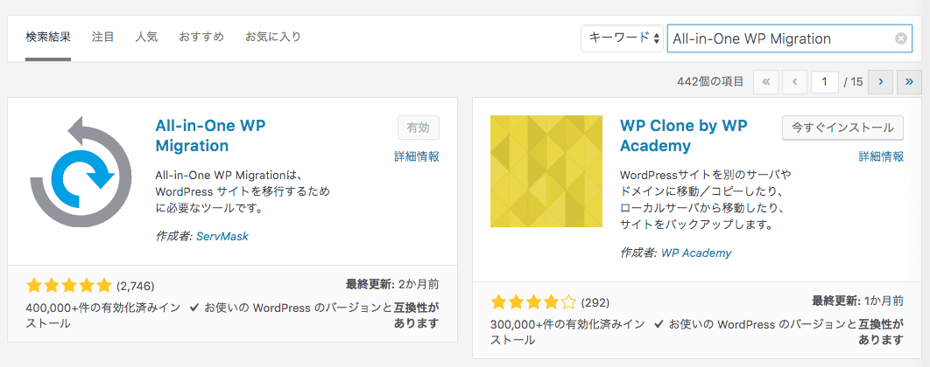Image resolution: width=930 pixels, height=367 pixels.
Task: Click 最終更新: 2か月前 text
Action: (392, 284)
